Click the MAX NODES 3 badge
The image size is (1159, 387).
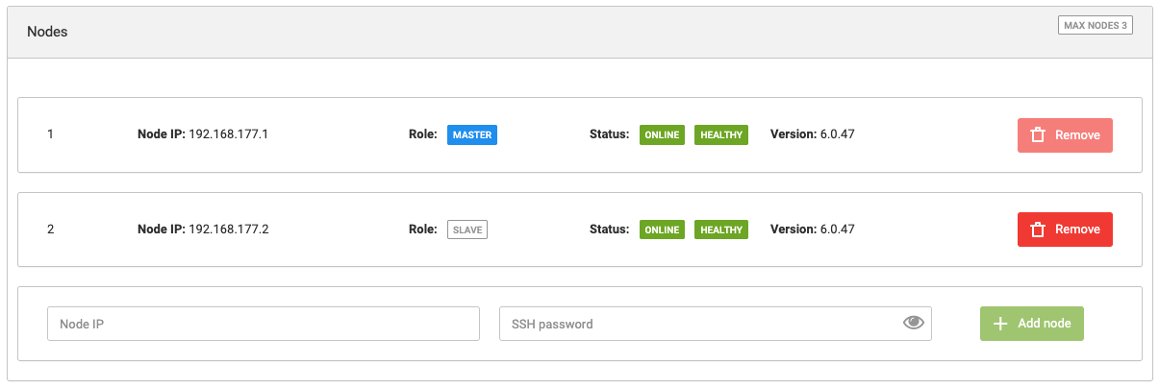click(1095, 25)
